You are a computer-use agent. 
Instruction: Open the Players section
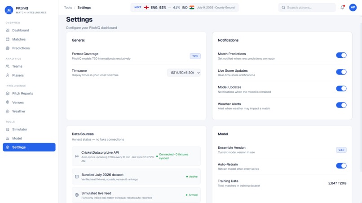(x=29, y=75)
